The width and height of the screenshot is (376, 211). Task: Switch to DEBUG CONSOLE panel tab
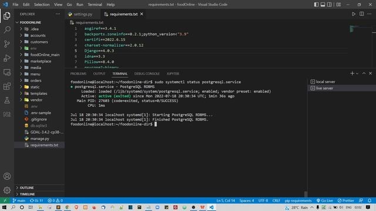[x=147, y=74]
